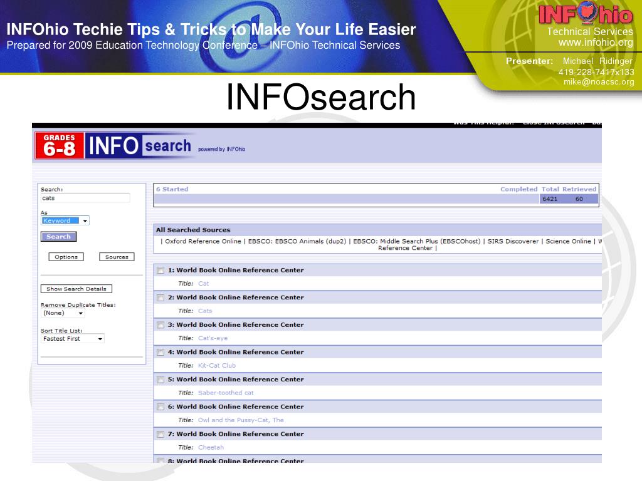Open the 'As Keyword' search type dropdown
642x481 pixels.
pos(65,221)
